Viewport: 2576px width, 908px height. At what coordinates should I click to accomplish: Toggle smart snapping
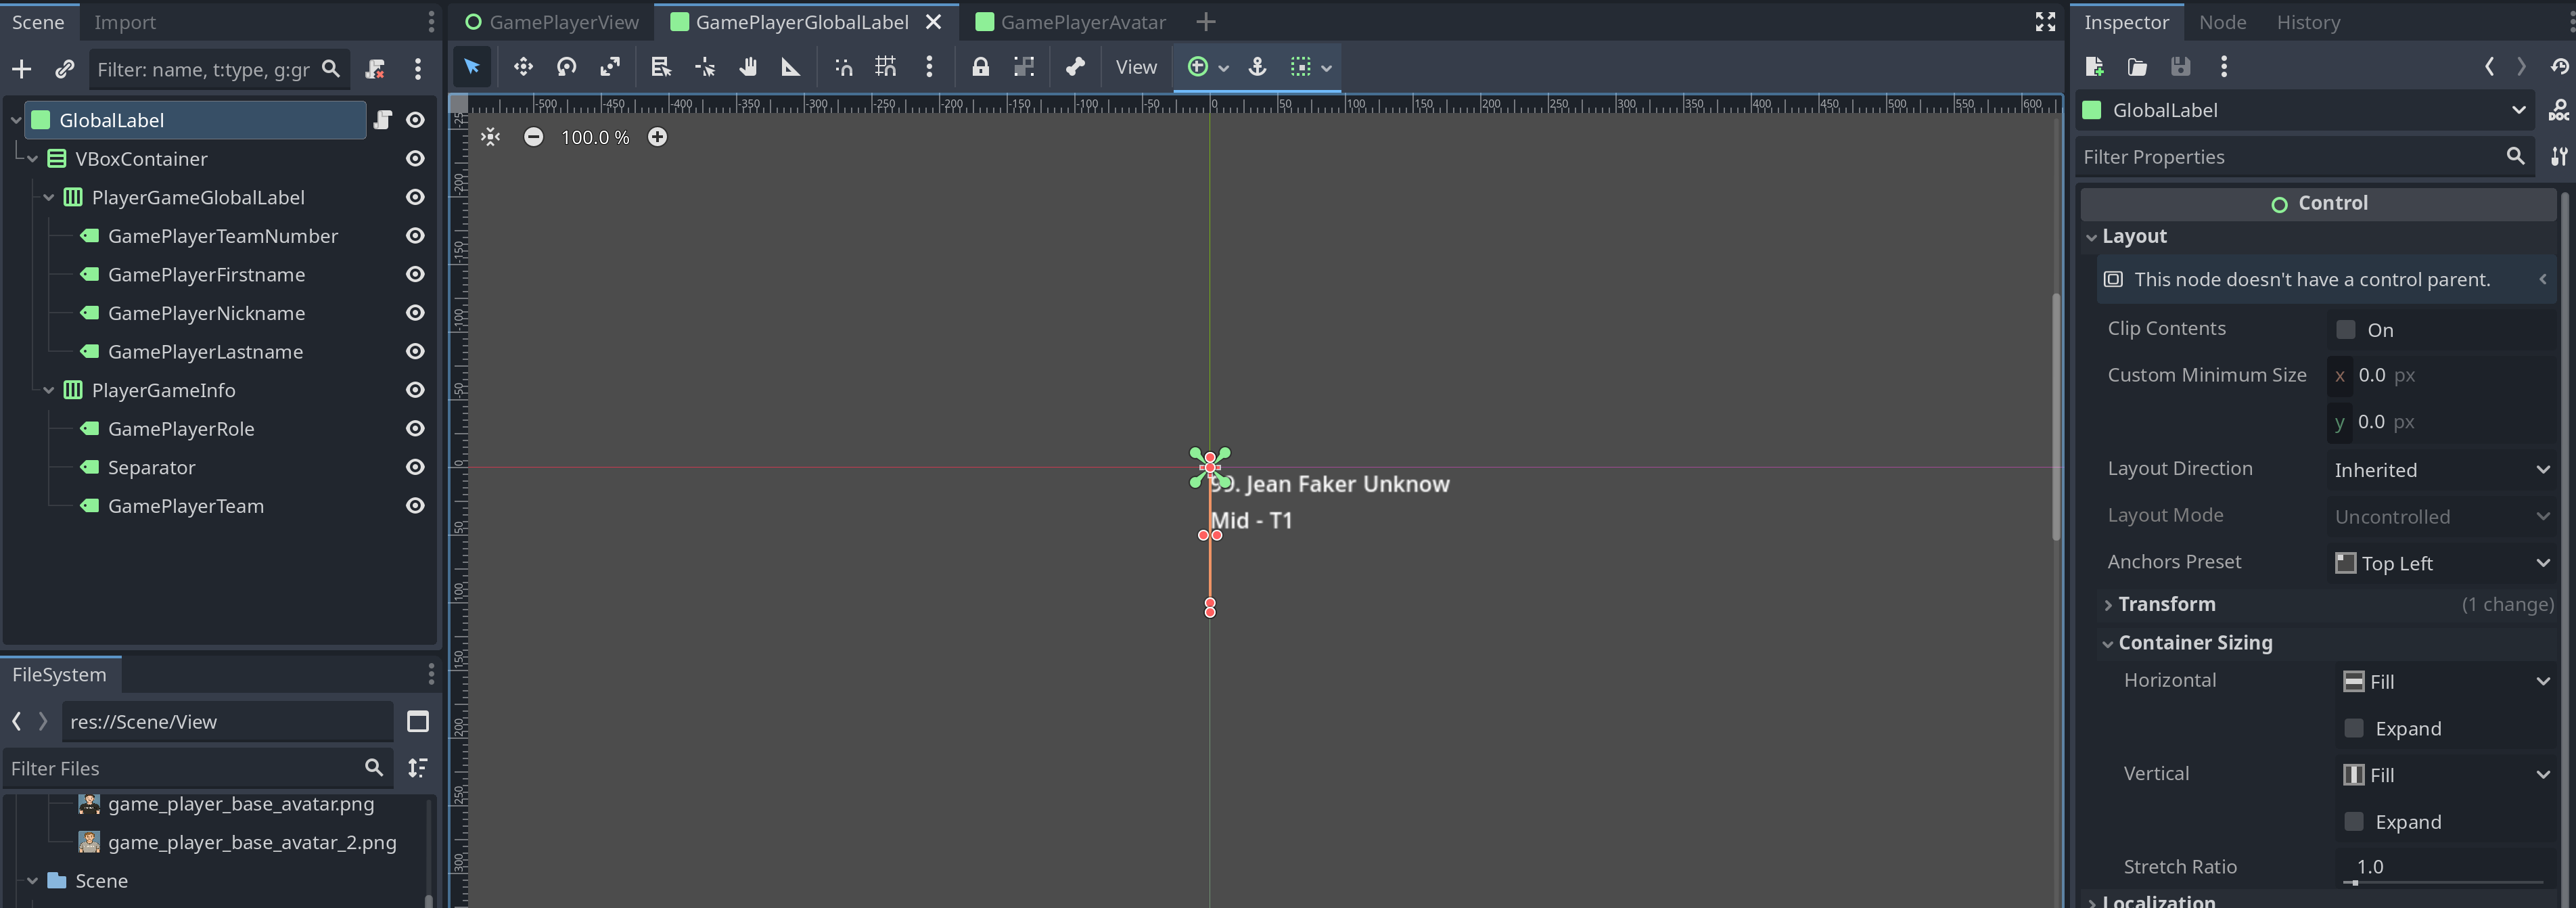point(843,67)
